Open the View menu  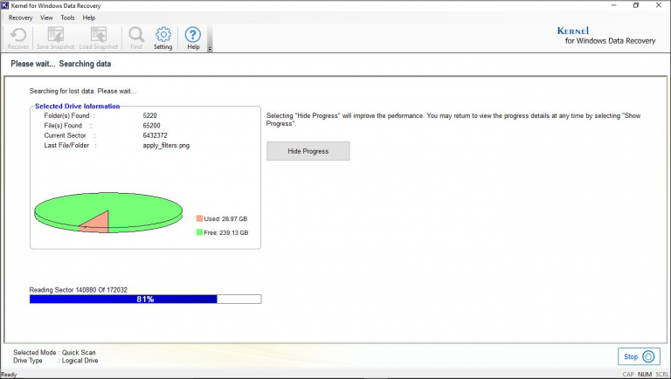coord(46,17)
